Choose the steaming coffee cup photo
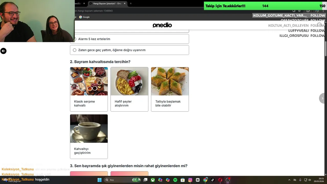 click(89, 129)
